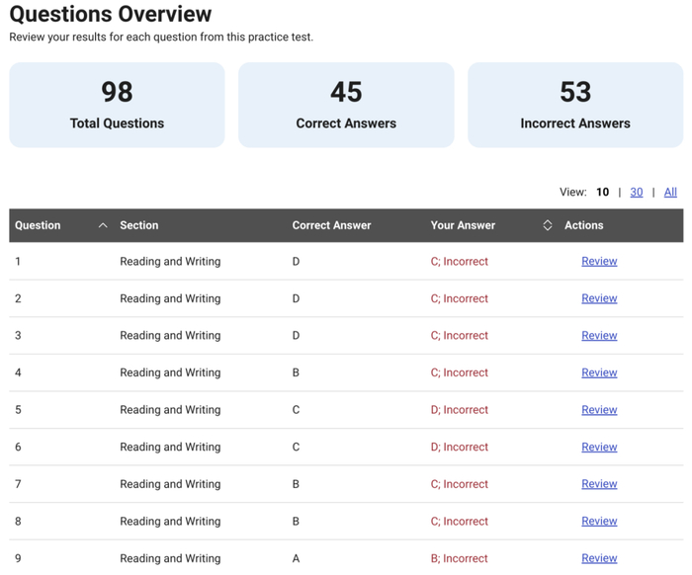Show 30 questions per page
This screenshot has height=575, width=692.
(x=636, y=192)
